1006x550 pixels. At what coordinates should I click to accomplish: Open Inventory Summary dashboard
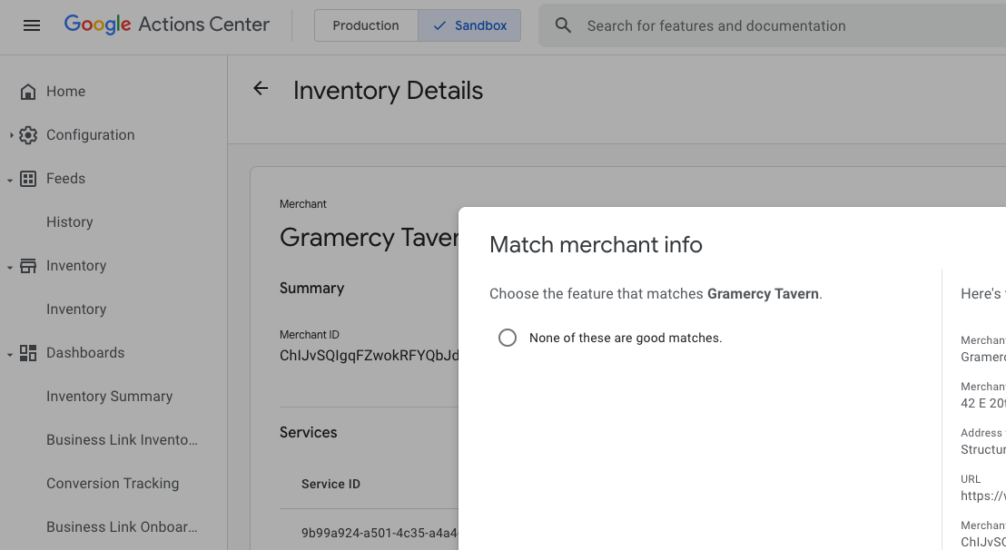point(109,397)
